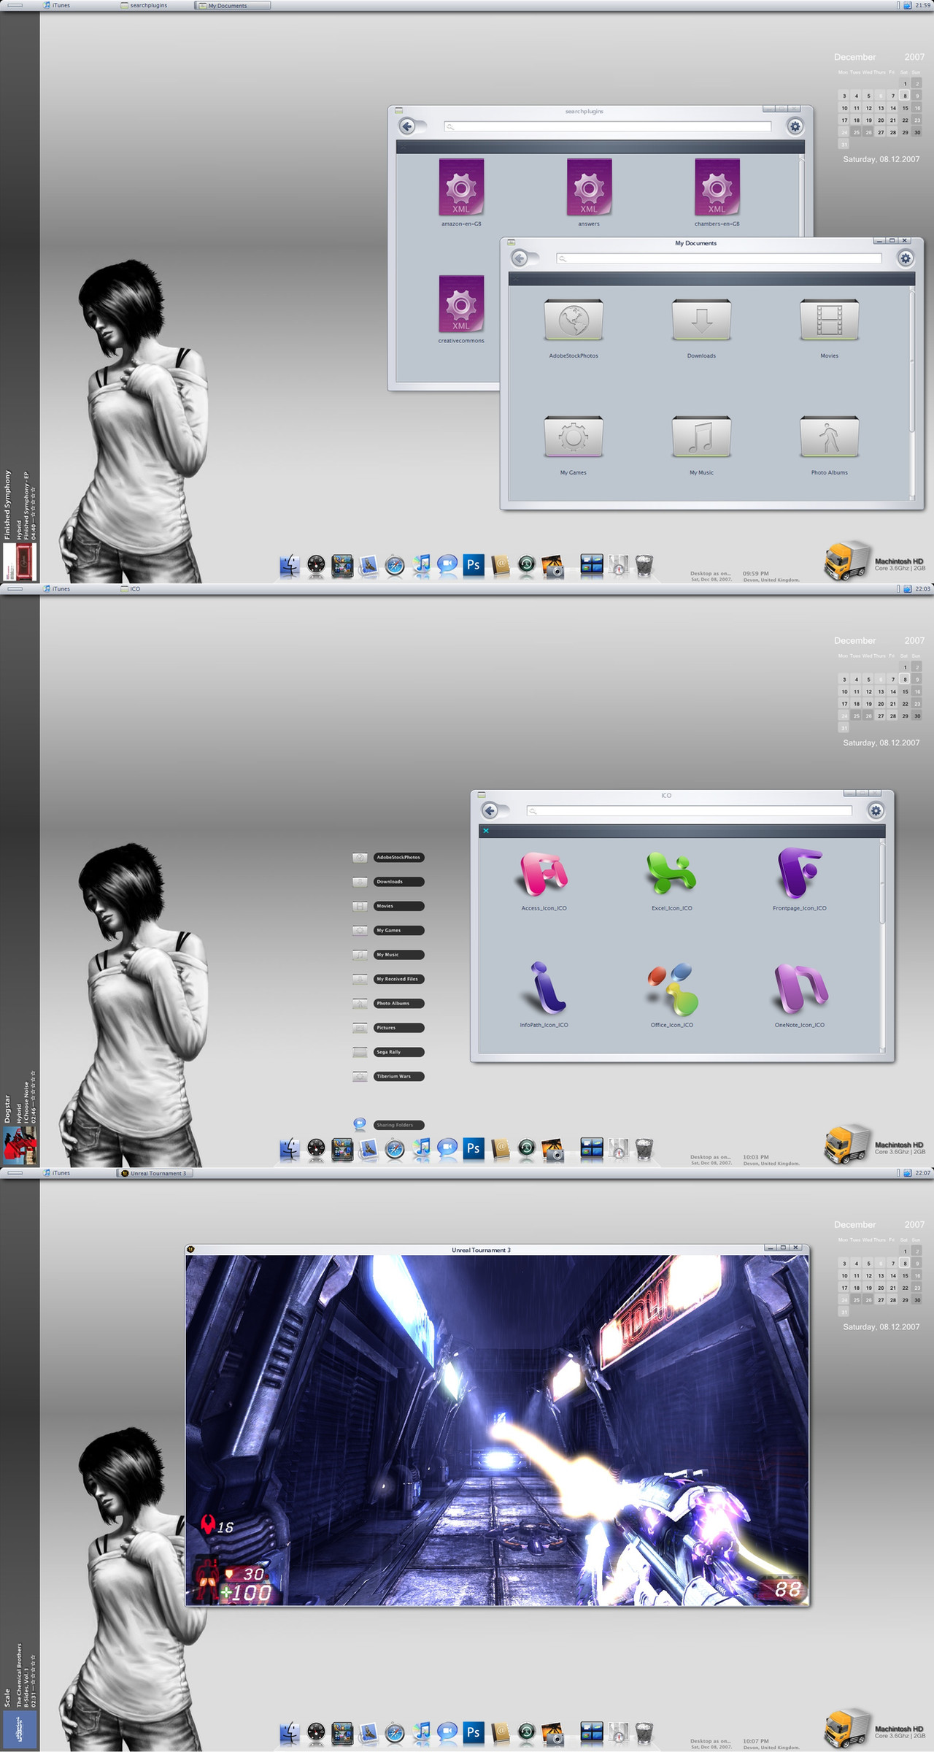Switch to the My Documents taskbar tab
The image size is (934, 1752).
click(233, 5)
